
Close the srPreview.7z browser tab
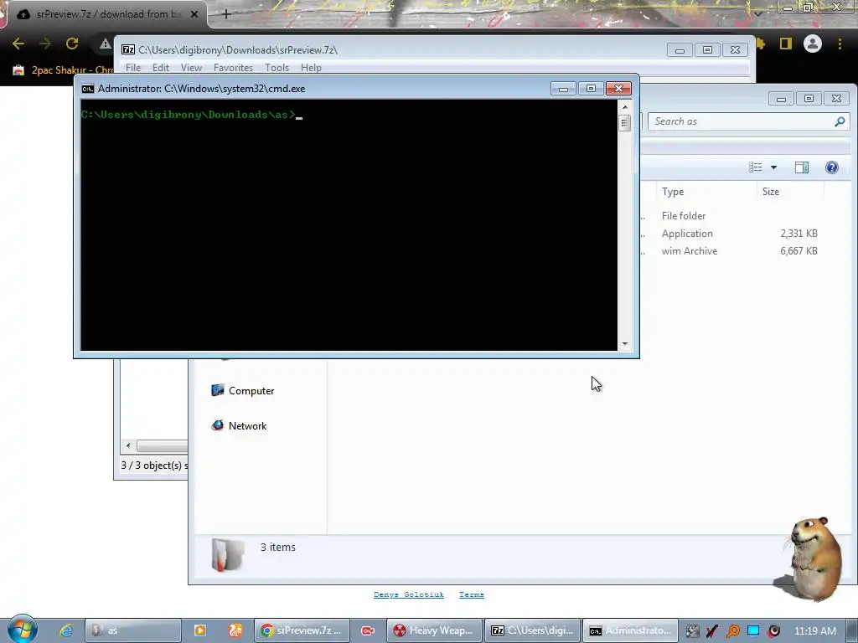click(194, 14)
